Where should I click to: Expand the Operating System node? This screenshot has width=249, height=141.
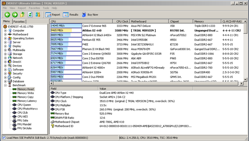point(5,38)
